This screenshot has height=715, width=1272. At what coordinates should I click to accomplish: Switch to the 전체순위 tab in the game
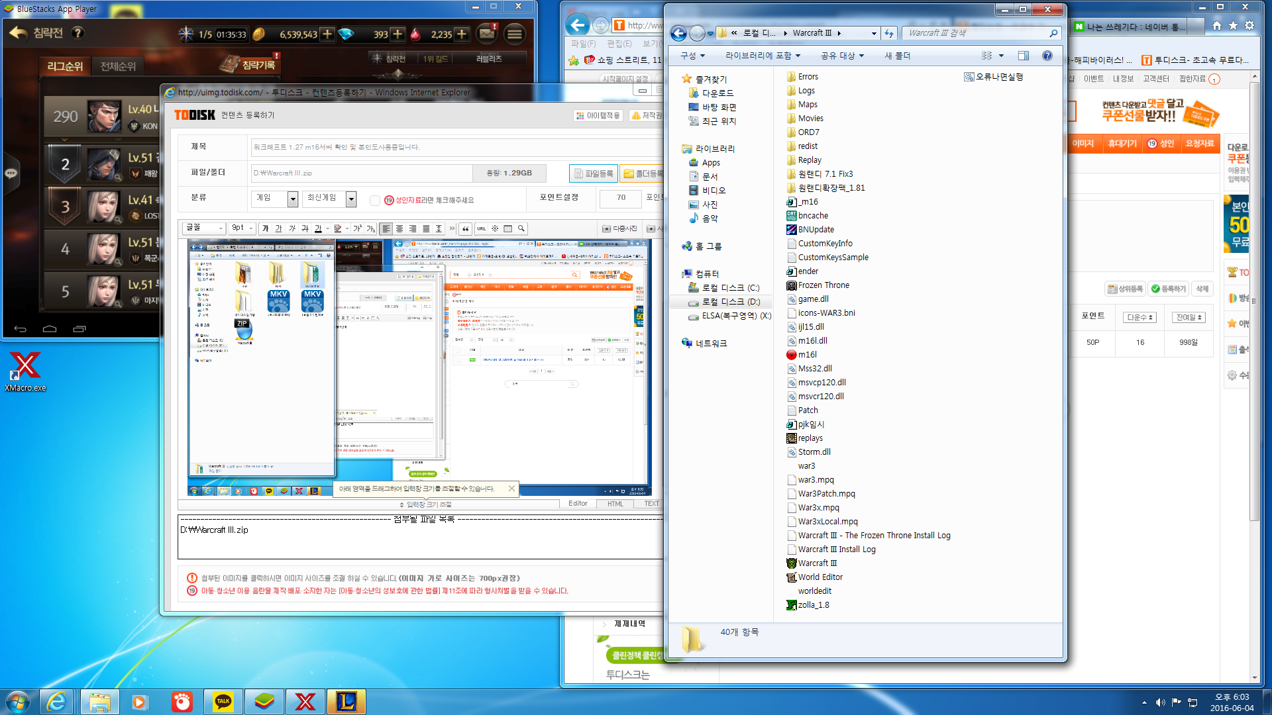tap(118, 66)
